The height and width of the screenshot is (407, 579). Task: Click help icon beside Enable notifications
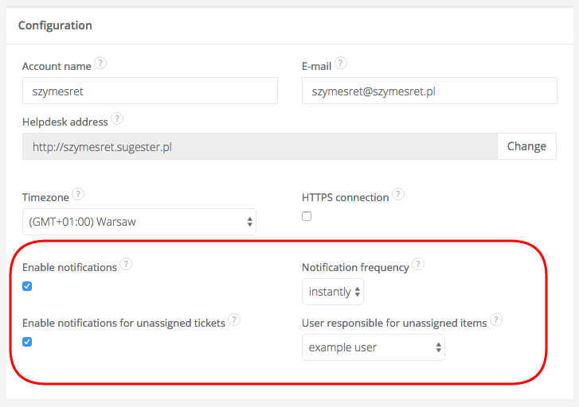(126, 265)
